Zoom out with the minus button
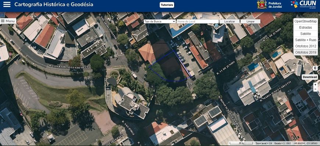Image resolution: width=320 pixels, height=146 pixels. 315,89
